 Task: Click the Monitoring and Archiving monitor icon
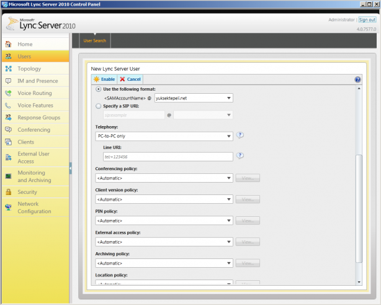[x=8, y=176]
